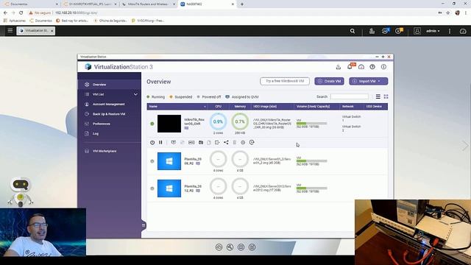Open VM Marketplace in the sidebar
The width and height of the screenshot is (471, 265).
[110, 151]
